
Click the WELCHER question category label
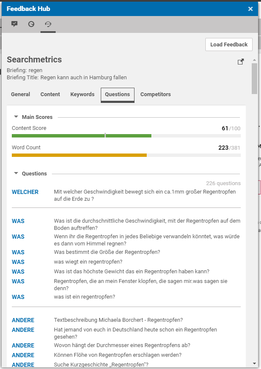pos(25,192)
